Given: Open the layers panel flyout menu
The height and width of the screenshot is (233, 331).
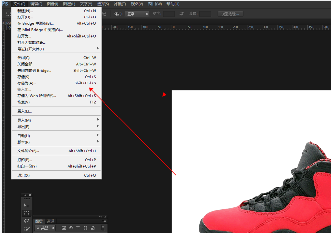Looking at the screenshot, I should point(104,221).
